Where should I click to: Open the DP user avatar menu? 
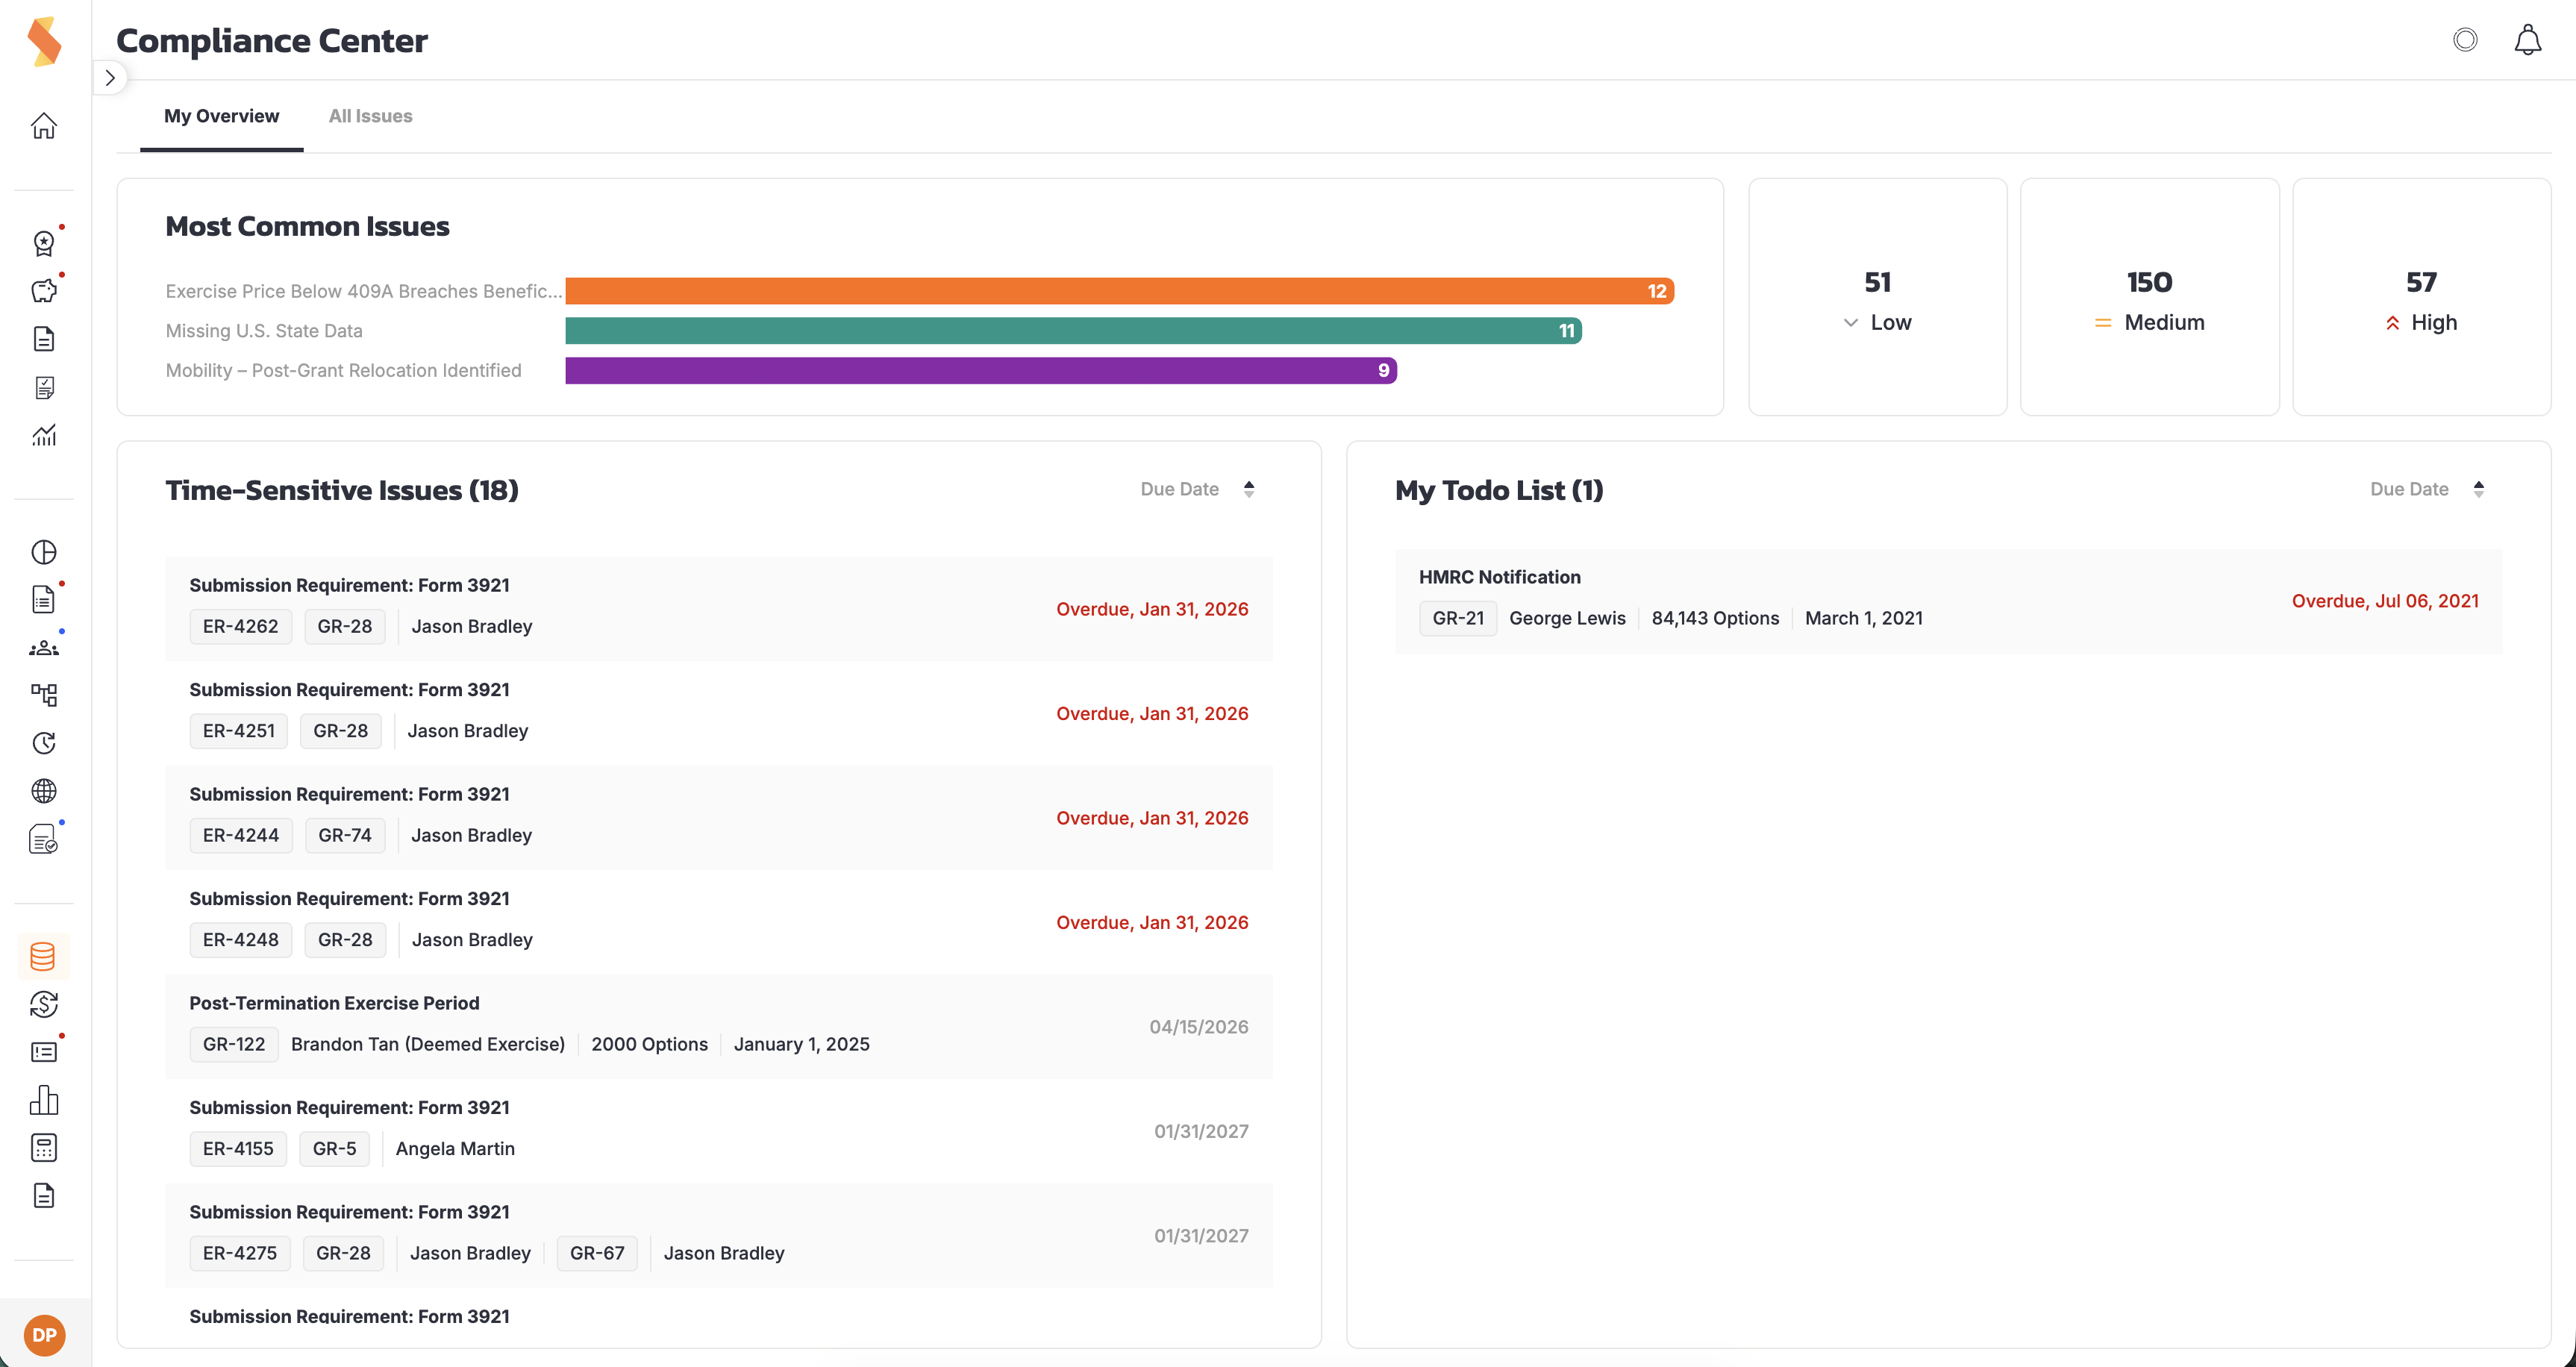(44, 1335)
